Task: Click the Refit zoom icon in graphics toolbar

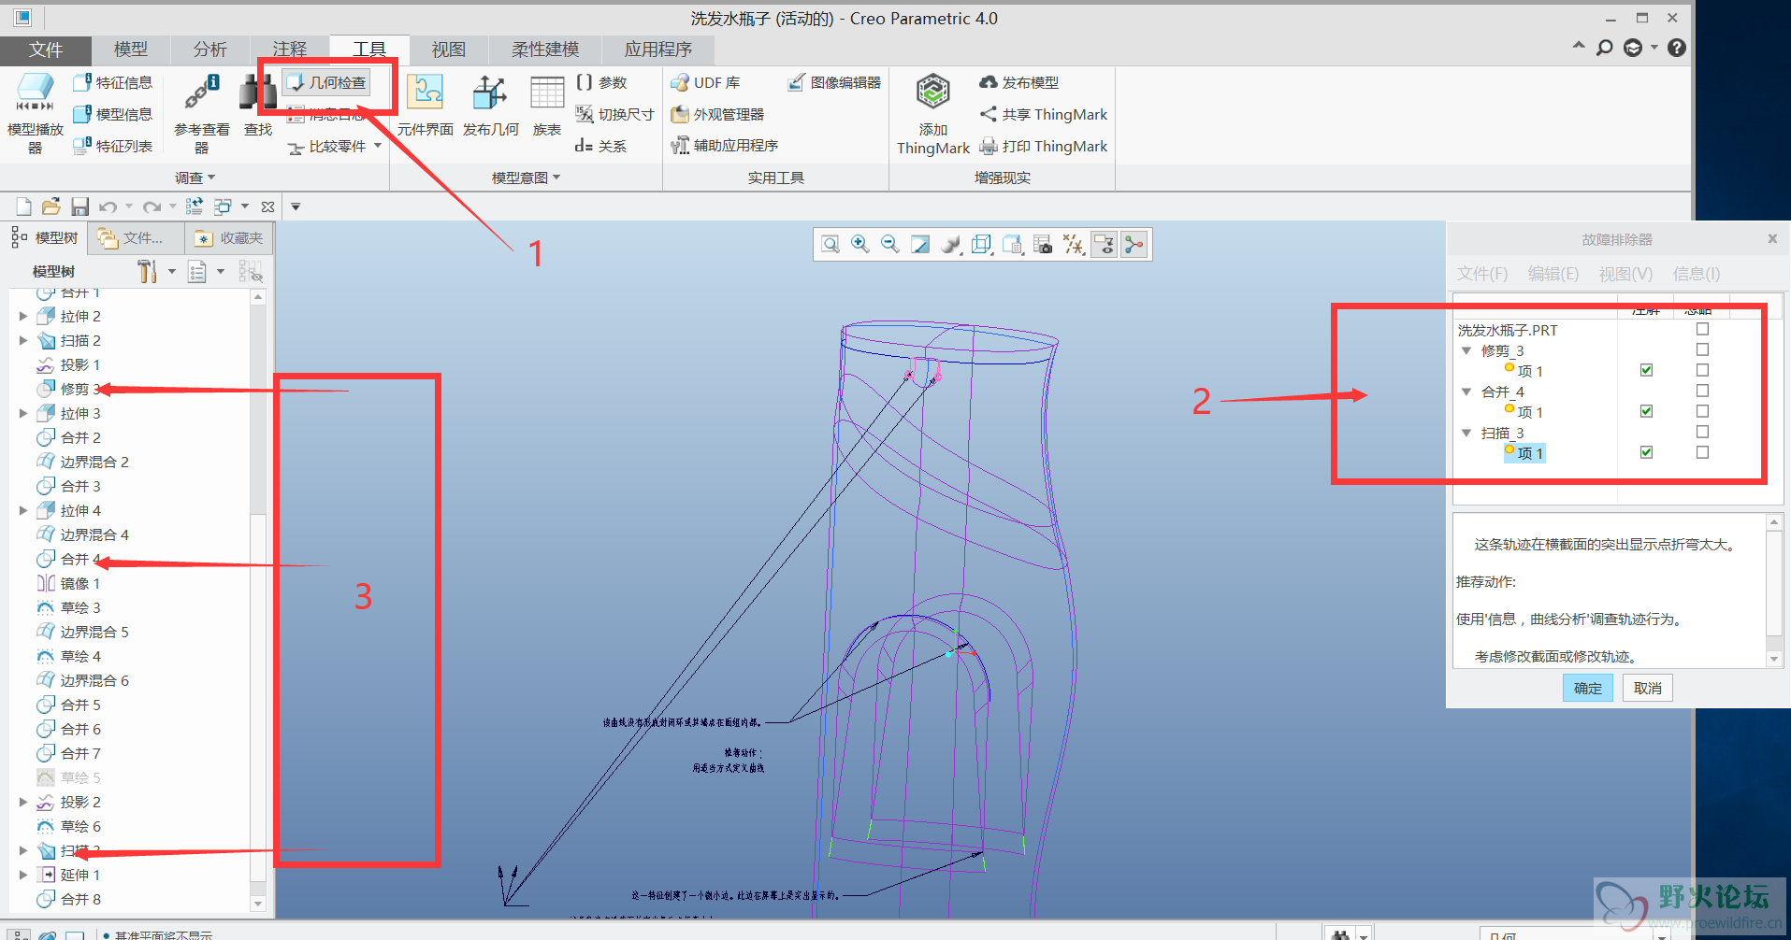Action: pyautogui.click(x=831, y=245)
